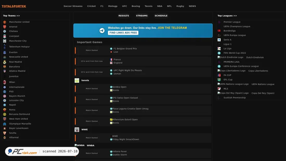Click the Atletico Madrid crest icon
The width and height of the screenshot is (286, 161).
click(5, 71)
